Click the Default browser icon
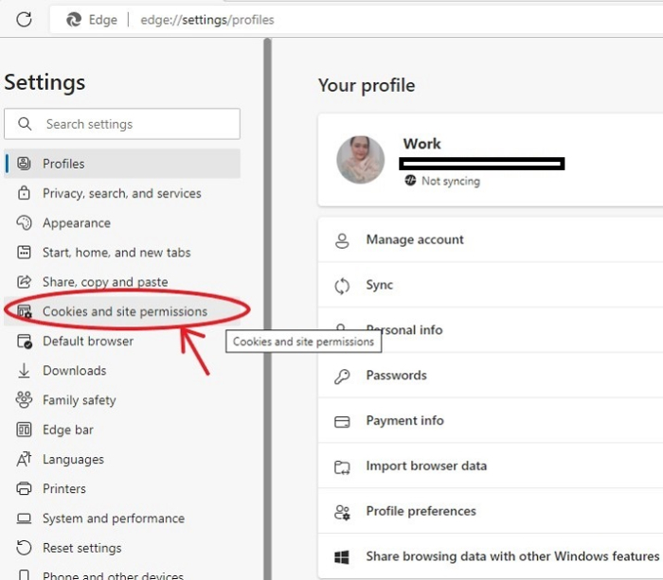The image size is (663, 580). pos(24,341)
